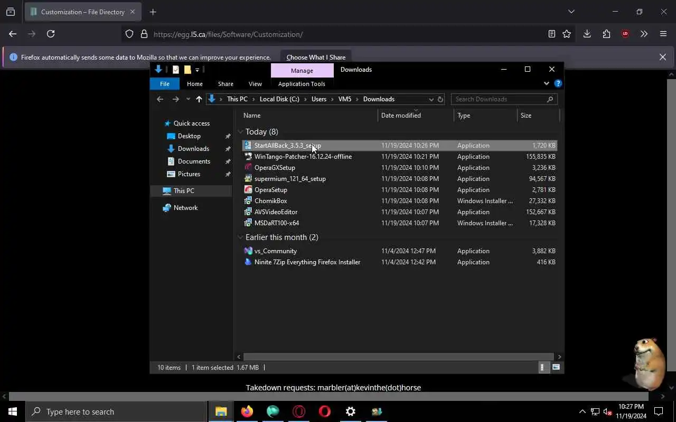Click the Firefox tracking protection shield icon
The image size is (676, 422).
[x=129, y=34]
